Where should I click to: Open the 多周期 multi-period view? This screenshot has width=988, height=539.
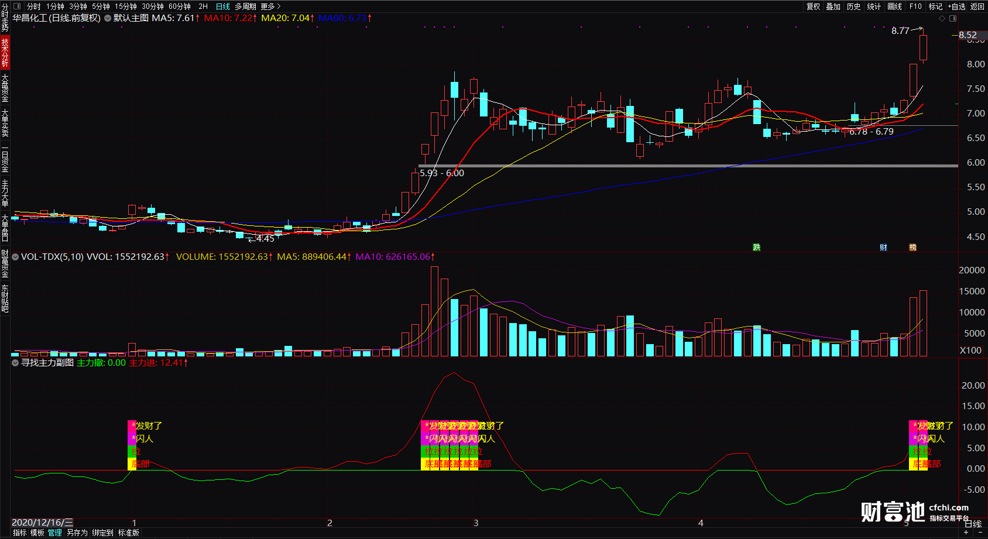click(246, 6)
